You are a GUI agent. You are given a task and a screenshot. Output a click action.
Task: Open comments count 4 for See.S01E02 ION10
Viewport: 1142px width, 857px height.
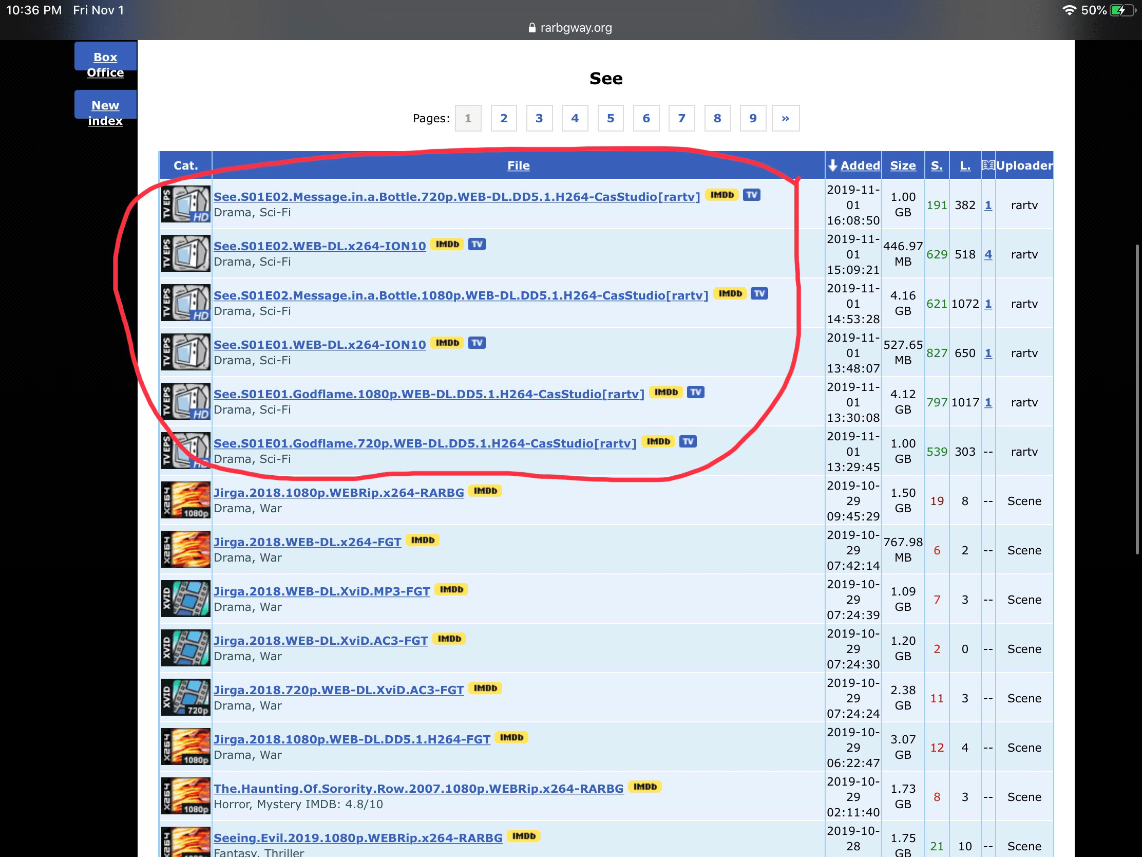coord(987,254)
